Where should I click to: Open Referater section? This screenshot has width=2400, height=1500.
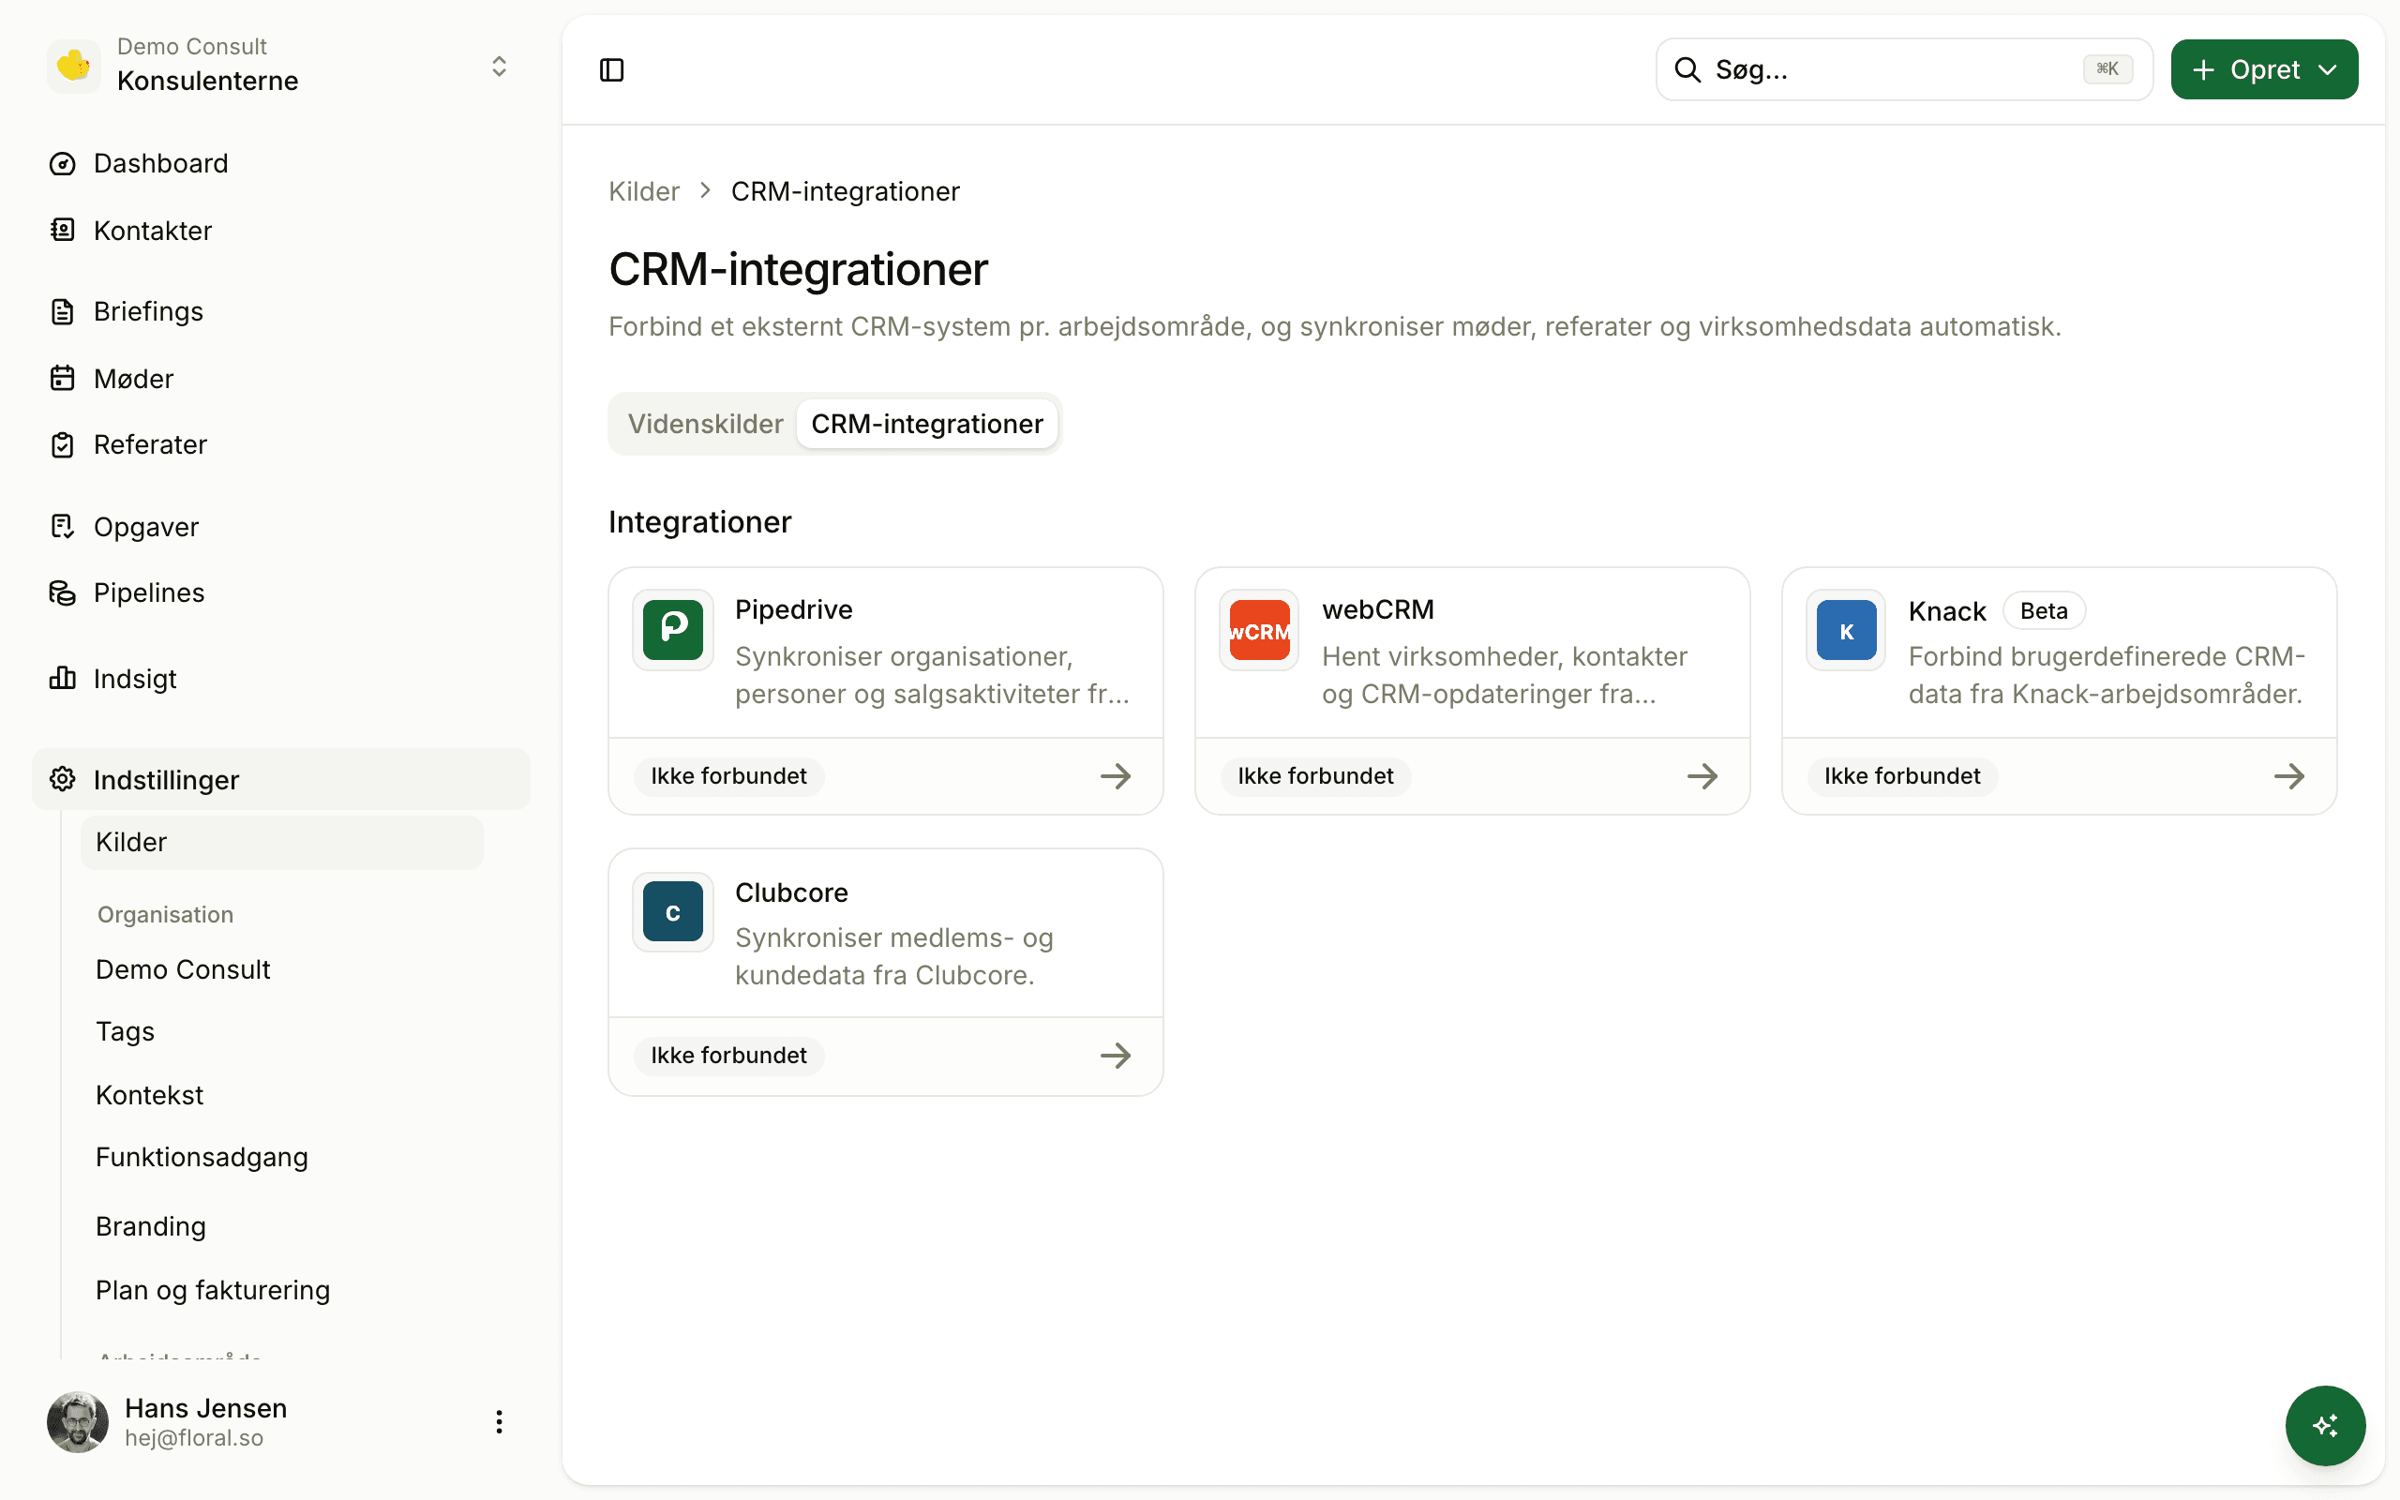coord(280,444)
